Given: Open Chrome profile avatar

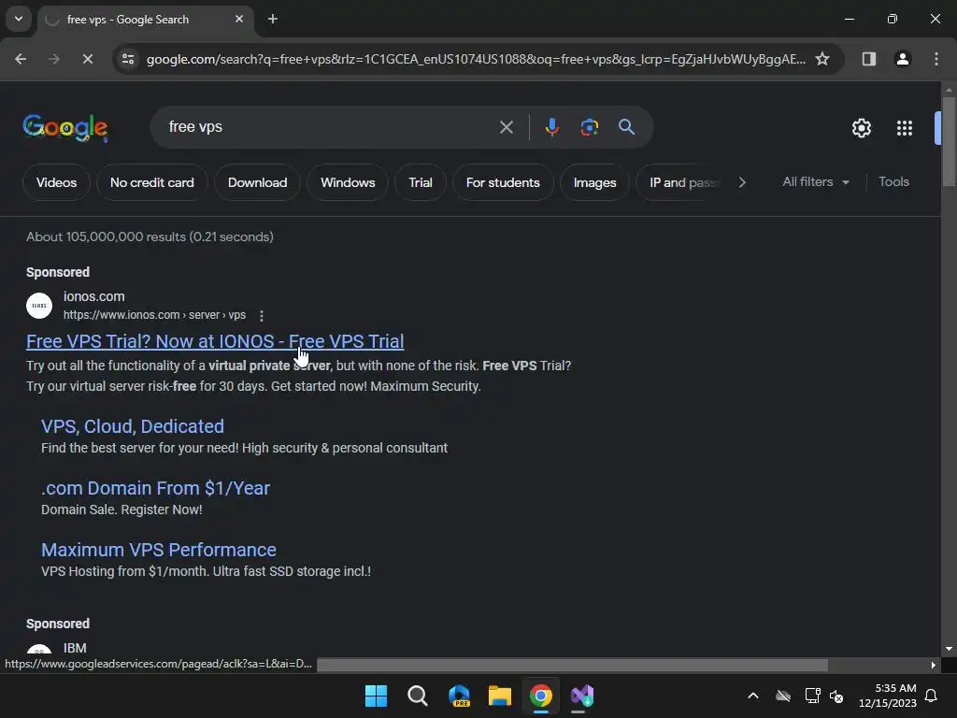Looking at the screenshot, I should pyautogui.click(x=902, y=59).
